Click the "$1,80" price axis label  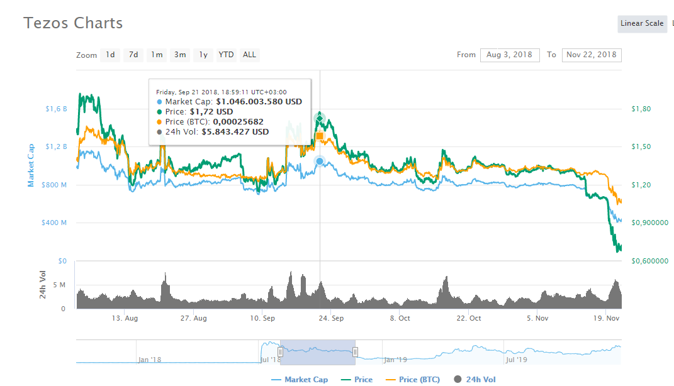click(x=641, y=109)
